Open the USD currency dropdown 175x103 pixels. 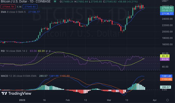click(x=165, y=1)
